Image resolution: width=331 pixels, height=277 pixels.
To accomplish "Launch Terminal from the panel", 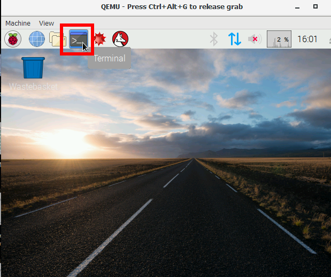I will coord(79,39).
